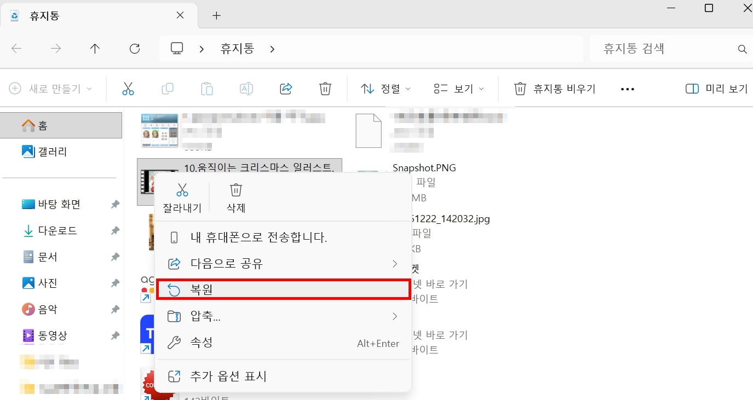The image size is (753, 400).
Task: Refresh the folder view
Action: 135,49
